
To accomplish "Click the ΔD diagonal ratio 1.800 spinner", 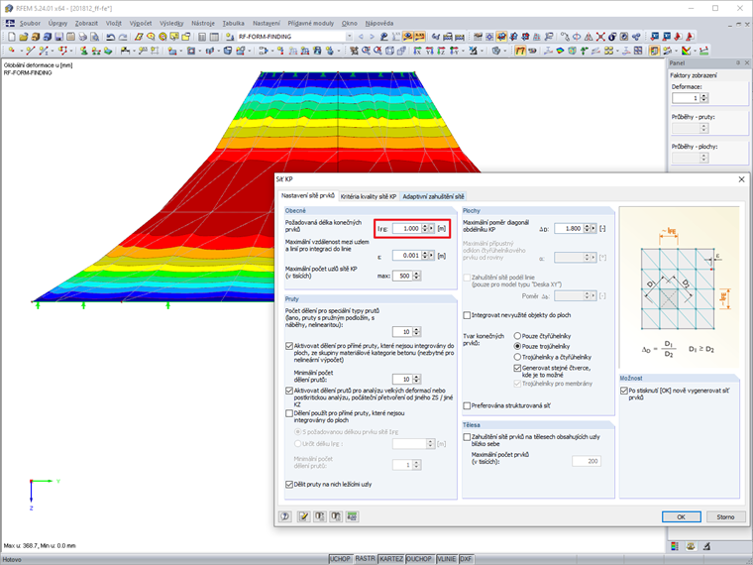I will click(587, 229).
